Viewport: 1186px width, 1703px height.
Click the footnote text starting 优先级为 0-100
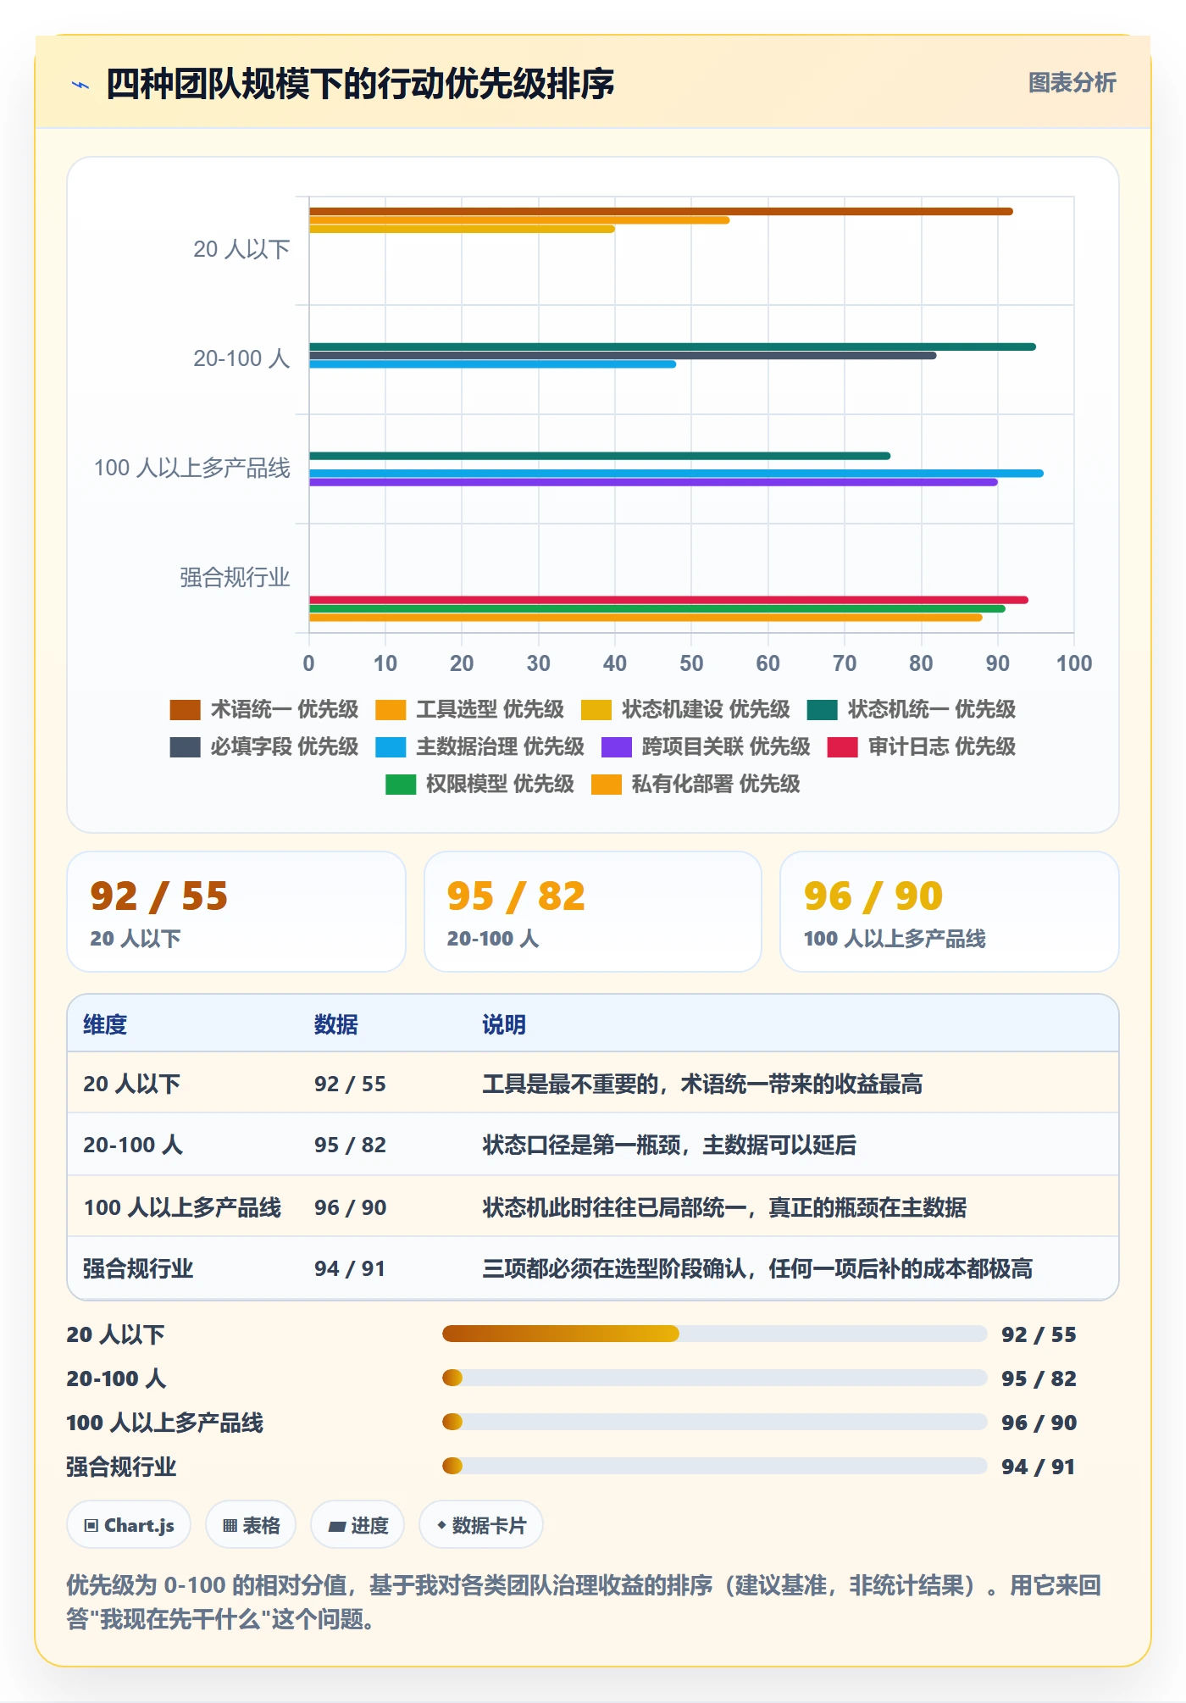[x=584, y=1602]
